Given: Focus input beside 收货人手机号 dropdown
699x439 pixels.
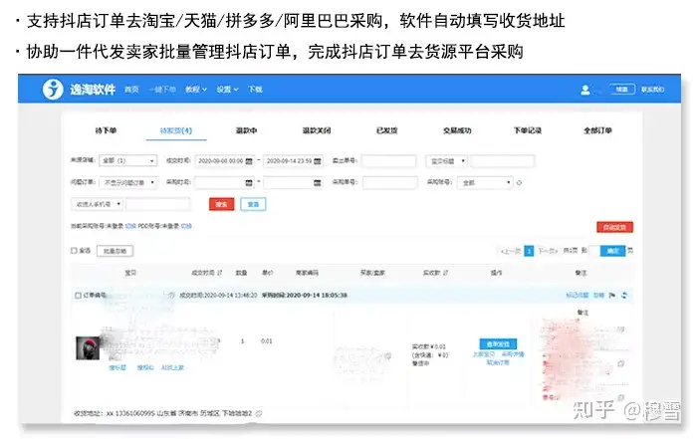Looking at the screenshot, I should 157,204.
